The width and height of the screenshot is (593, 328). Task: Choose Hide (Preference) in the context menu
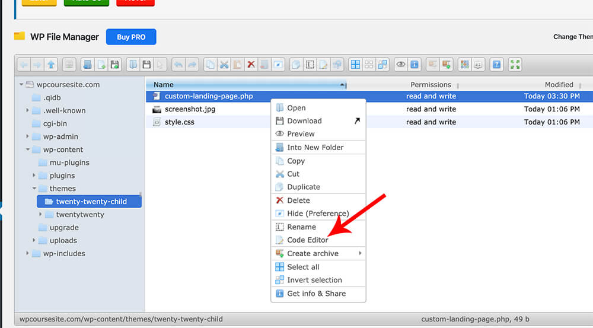point(318,214)
